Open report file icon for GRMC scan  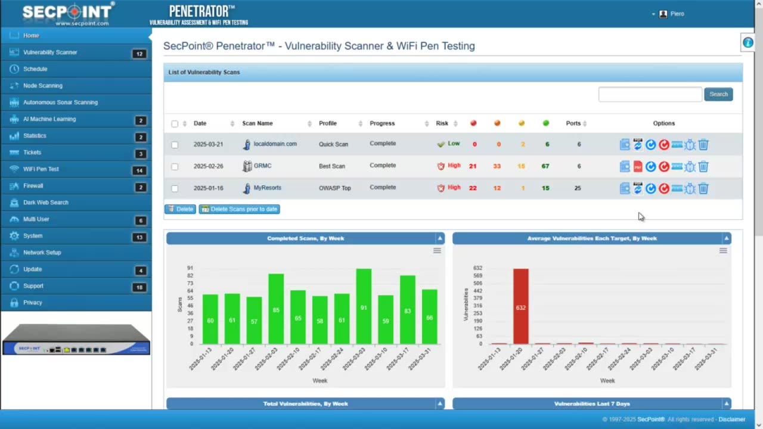625,167
